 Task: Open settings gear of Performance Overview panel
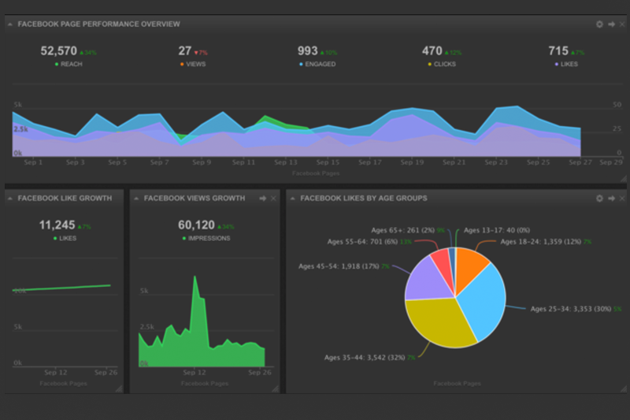tap(599, 24)
